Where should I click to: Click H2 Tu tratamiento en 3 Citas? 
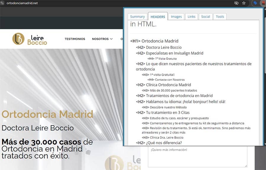point(163,113)
